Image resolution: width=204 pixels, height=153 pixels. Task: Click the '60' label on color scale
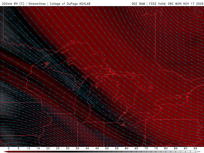tap(126, 148)
